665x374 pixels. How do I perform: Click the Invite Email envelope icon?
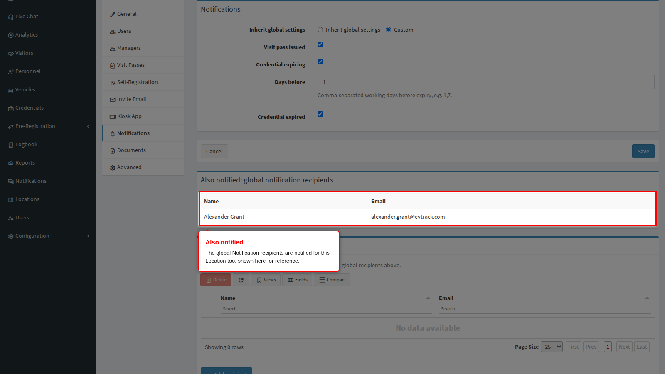113,100
